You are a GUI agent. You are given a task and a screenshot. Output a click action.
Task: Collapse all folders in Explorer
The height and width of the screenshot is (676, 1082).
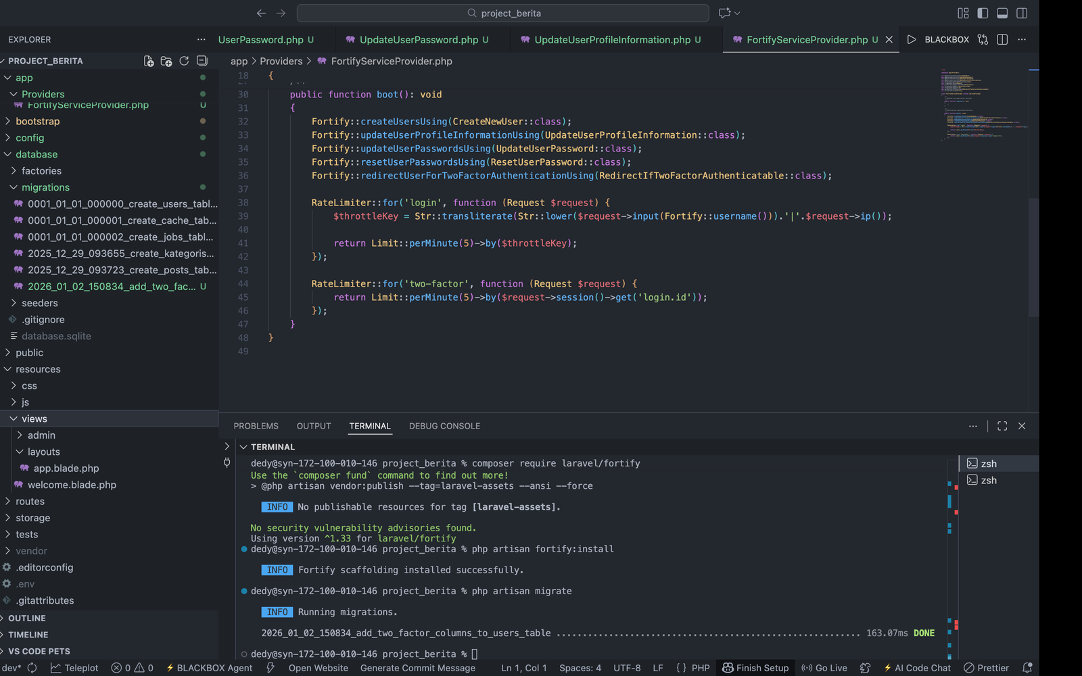202,61
